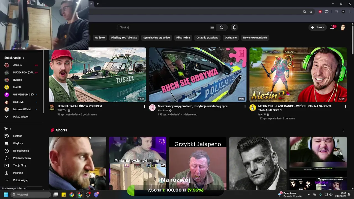Open the Medusa Official subscription
The height and width of the screenshot is (199, 354).
point(21,109)
